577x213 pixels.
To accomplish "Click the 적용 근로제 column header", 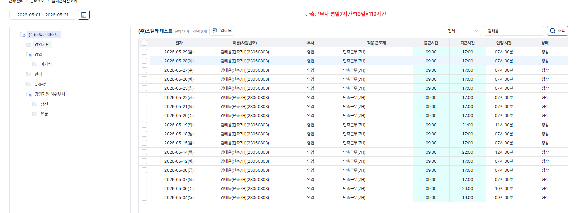I will click(x=376, y=43).
